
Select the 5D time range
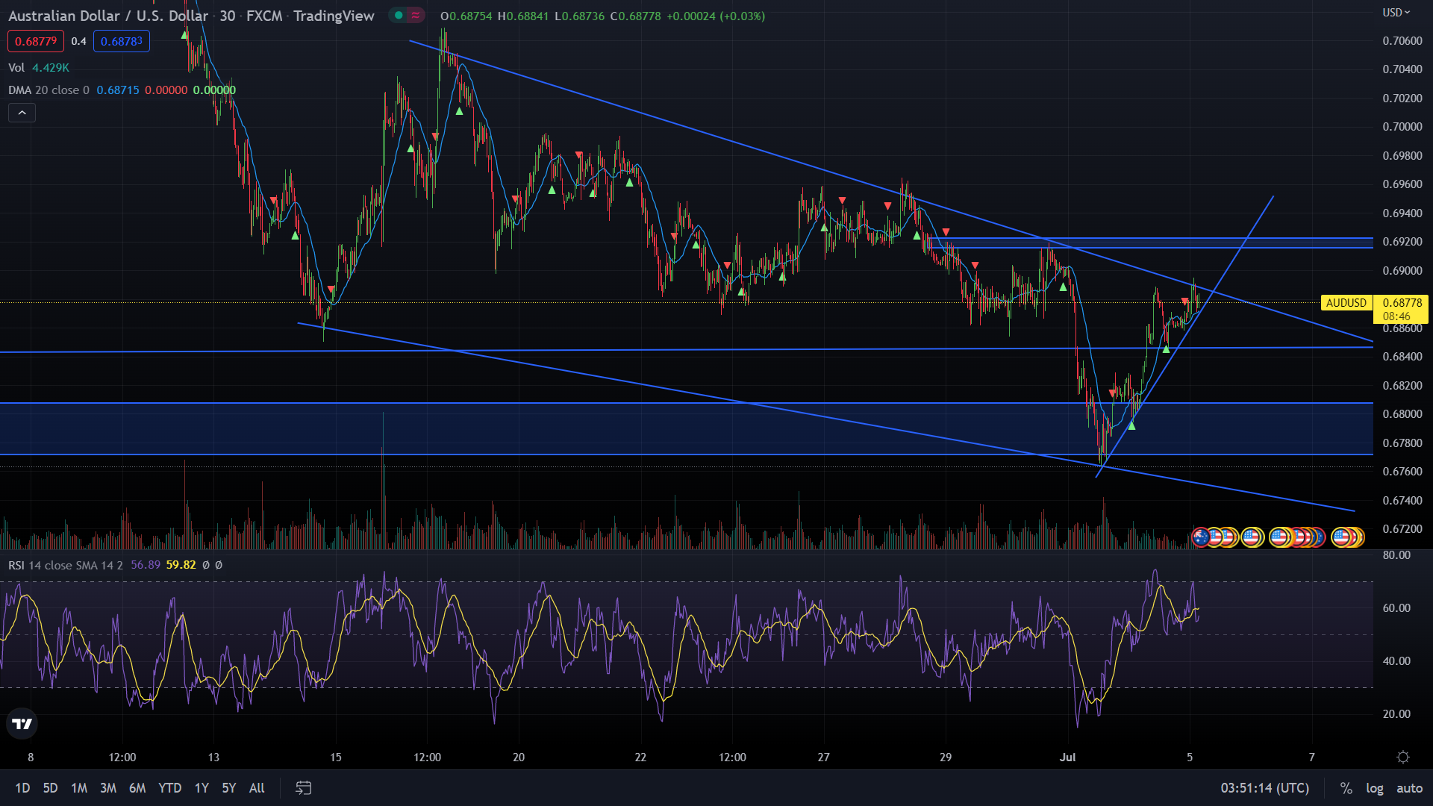(x=50, y=787)
